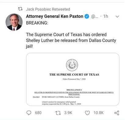Click the 680 replies count

point(38,113)
